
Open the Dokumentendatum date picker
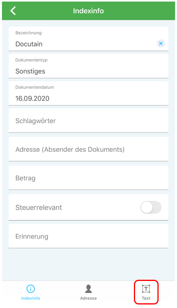pyautogui.click(x=88, y=93)
